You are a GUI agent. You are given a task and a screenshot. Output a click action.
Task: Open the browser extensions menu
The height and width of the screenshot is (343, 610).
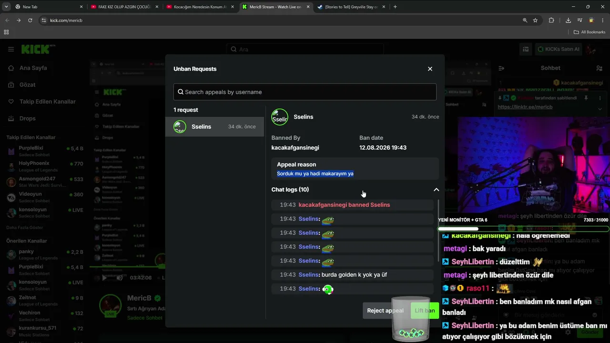(x=551, y=20)
